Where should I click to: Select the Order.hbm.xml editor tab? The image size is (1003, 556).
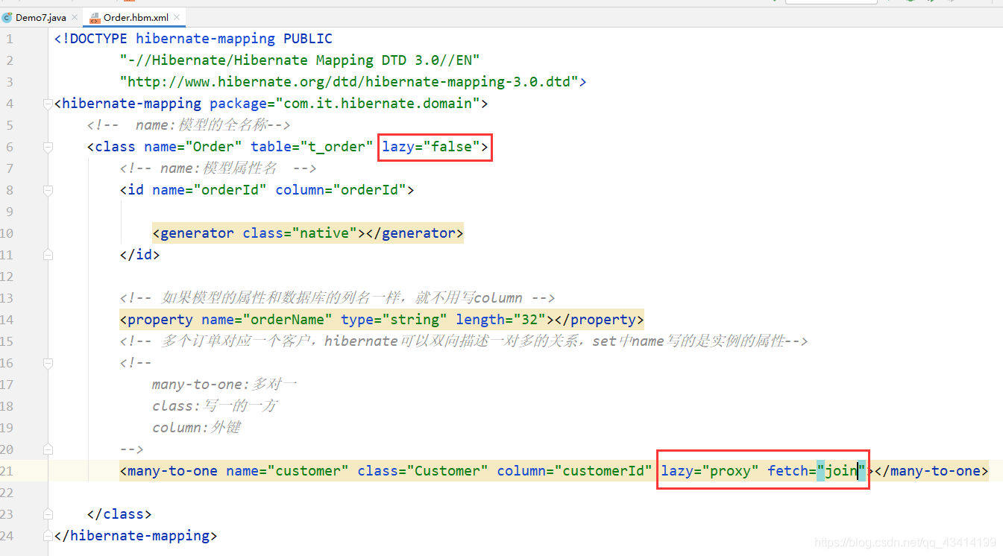click(x=134, y=17)
